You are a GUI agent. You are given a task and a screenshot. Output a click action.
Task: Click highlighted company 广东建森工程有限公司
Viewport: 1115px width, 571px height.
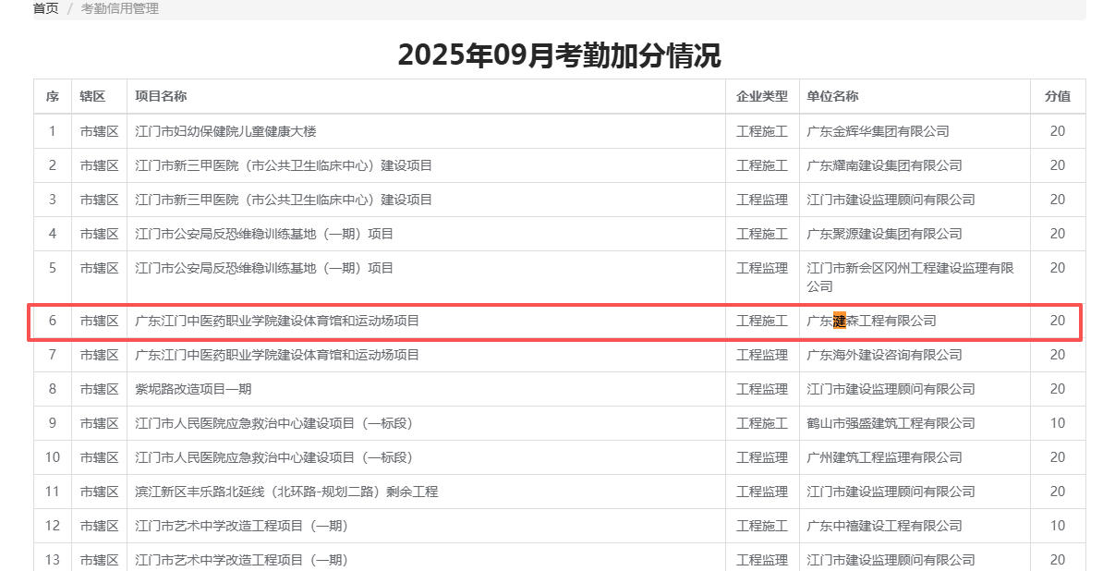[871, 321]
